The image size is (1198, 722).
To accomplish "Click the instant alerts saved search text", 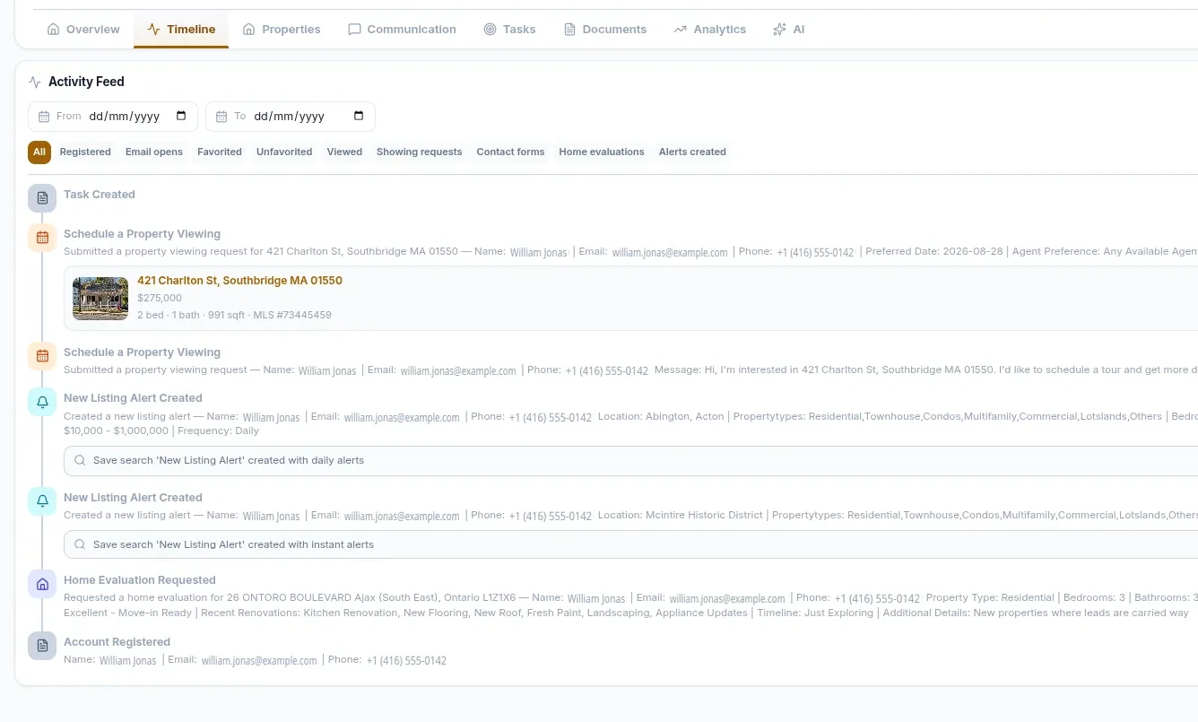I will point(233,544).
